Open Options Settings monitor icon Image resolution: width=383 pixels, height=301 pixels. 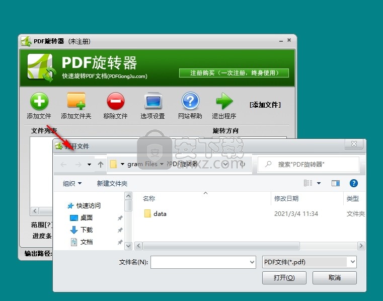(x=153, y=101)
